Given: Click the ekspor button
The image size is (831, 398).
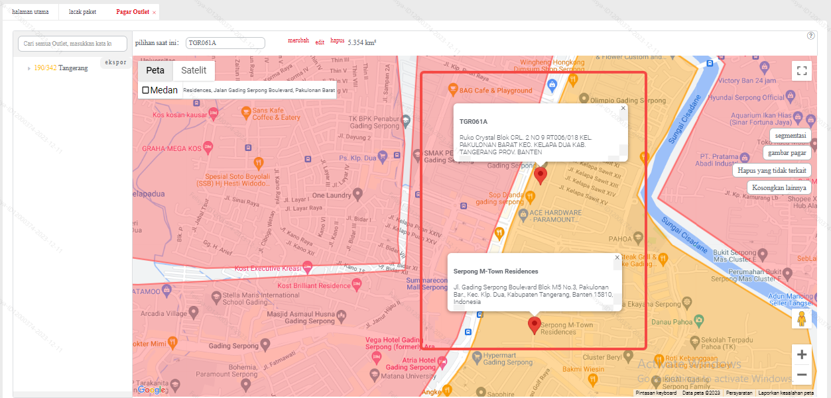Looking at the screenshot, I should coord(115,62).
